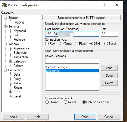Screen dimensions: 127x122
Task: Collapse the Terminal tree node
Action: coord(5,26)
